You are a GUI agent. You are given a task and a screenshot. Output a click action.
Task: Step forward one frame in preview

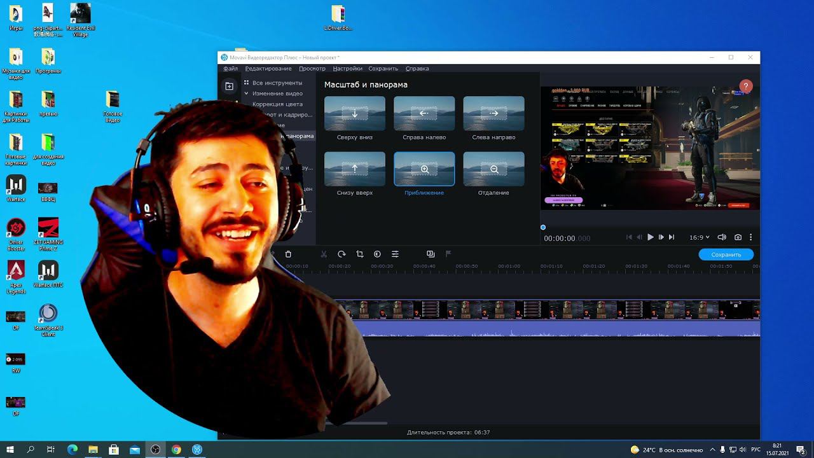coord(661,237)
